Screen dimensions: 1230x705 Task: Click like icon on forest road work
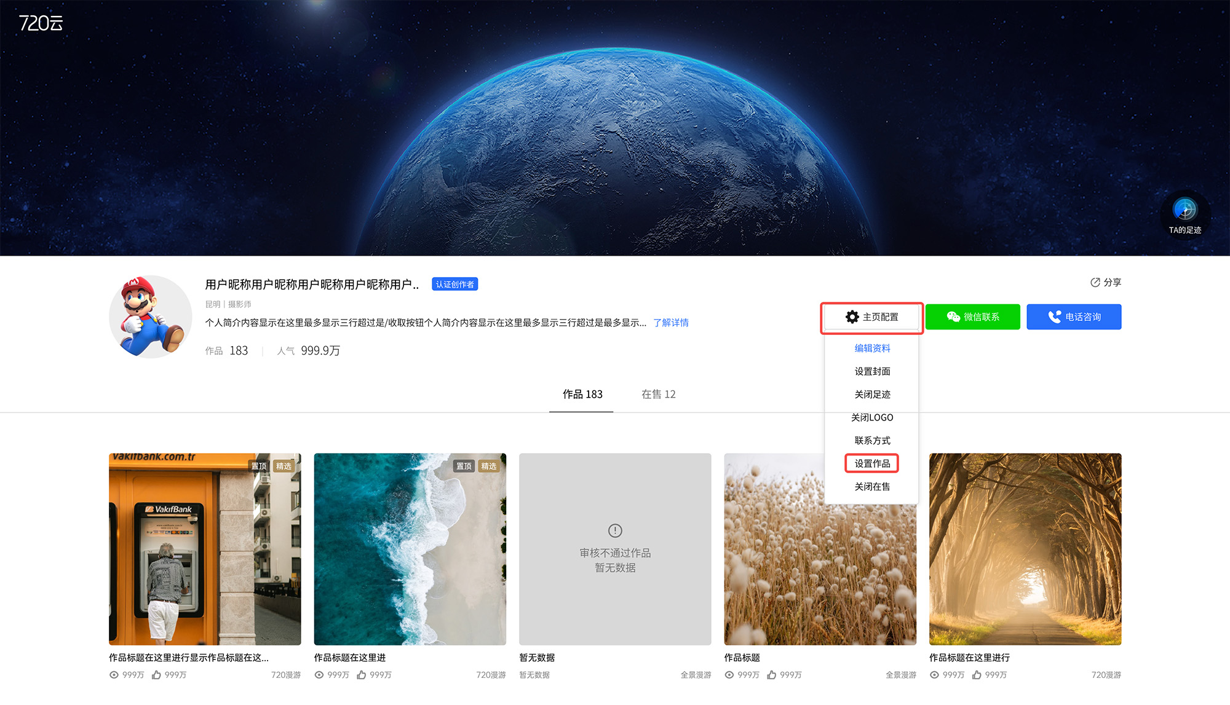point(977,675)
